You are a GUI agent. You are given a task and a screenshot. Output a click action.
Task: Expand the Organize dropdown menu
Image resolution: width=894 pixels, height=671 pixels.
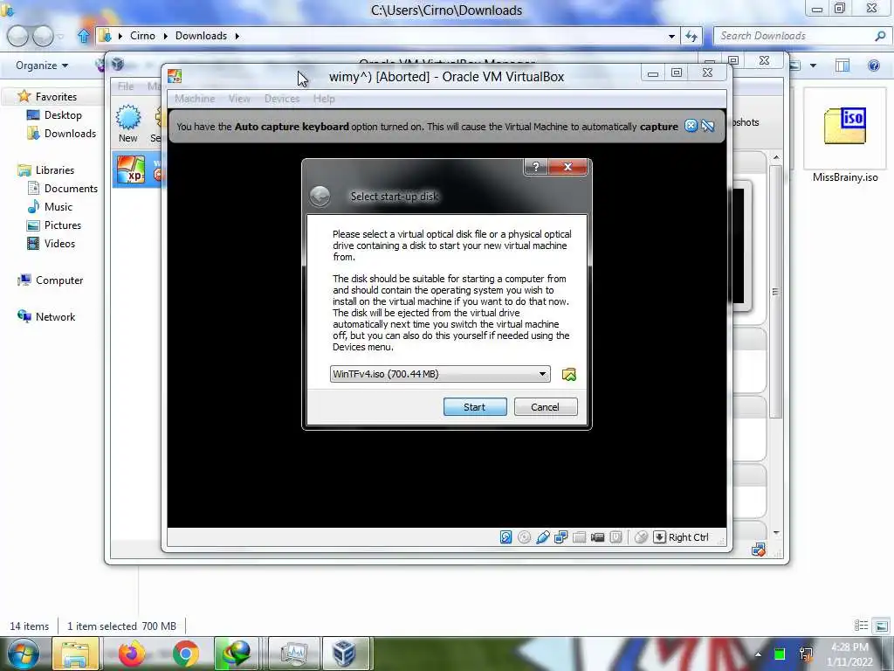click(x=42, y=66)
